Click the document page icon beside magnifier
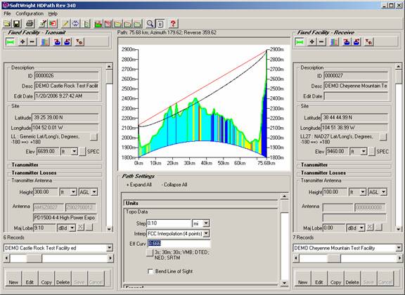The width and height of the screenshot is (405, 295). coord(160,24)
